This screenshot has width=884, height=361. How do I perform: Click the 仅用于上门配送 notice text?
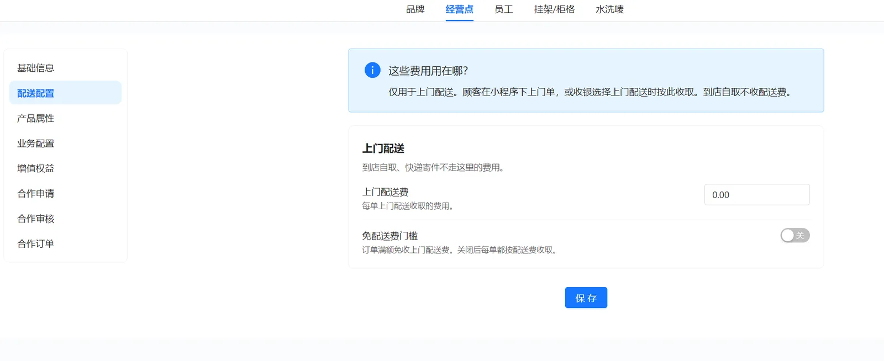(x=591, y=92)
